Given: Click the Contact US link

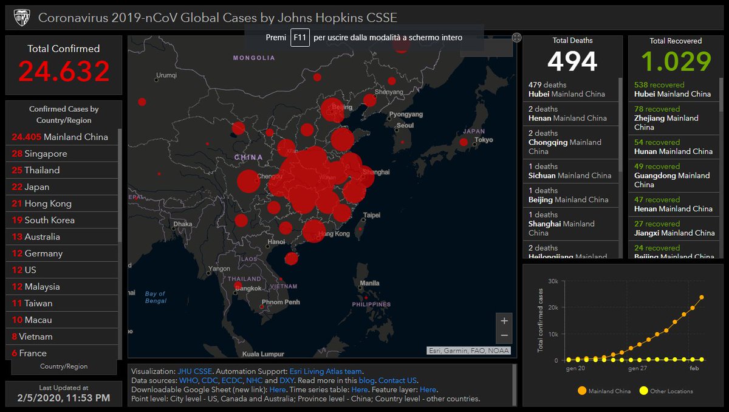Looking at the screenshot, I should (x=398, y=380).
